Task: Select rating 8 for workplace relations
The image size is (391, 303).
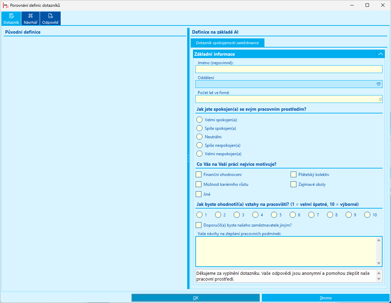Action: pyautogui.click(x=330, y=215)
